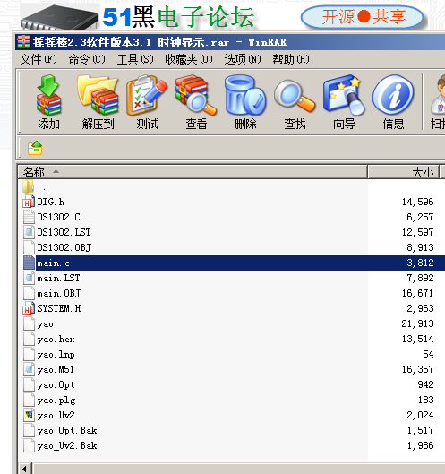445x474 pixels.
Task: Open the Favorites (收藏夹) menu
Action: [189, 59]
